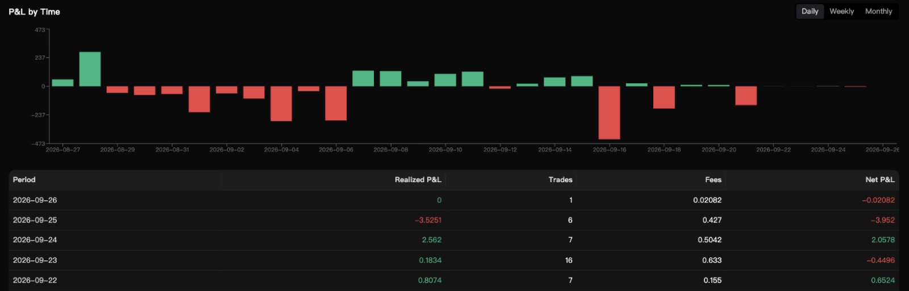Sort by the Trades column header
909x291 pixels.
pos(560,180)
